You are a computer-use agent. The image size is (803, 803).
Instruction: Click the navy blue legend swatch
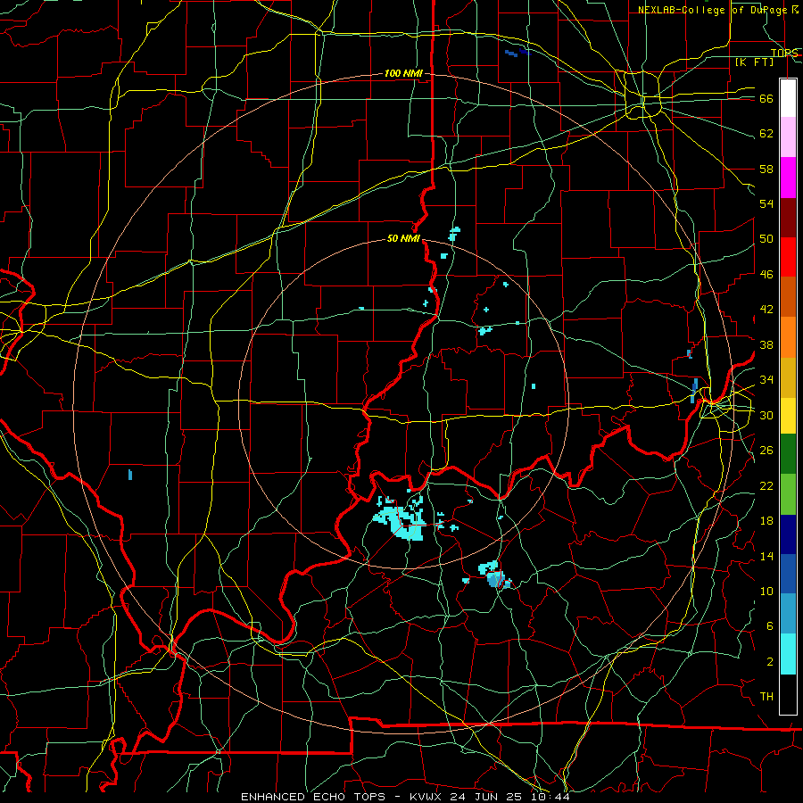pos(788,534)
